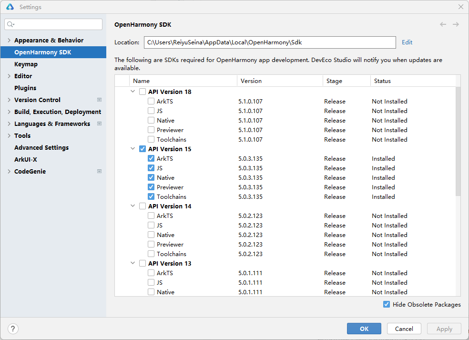Open the Keymap settings page

(x=53, y=64)
